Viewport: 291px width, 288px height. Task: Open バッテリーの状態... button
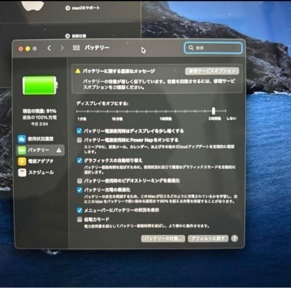(x=163, y=239)
